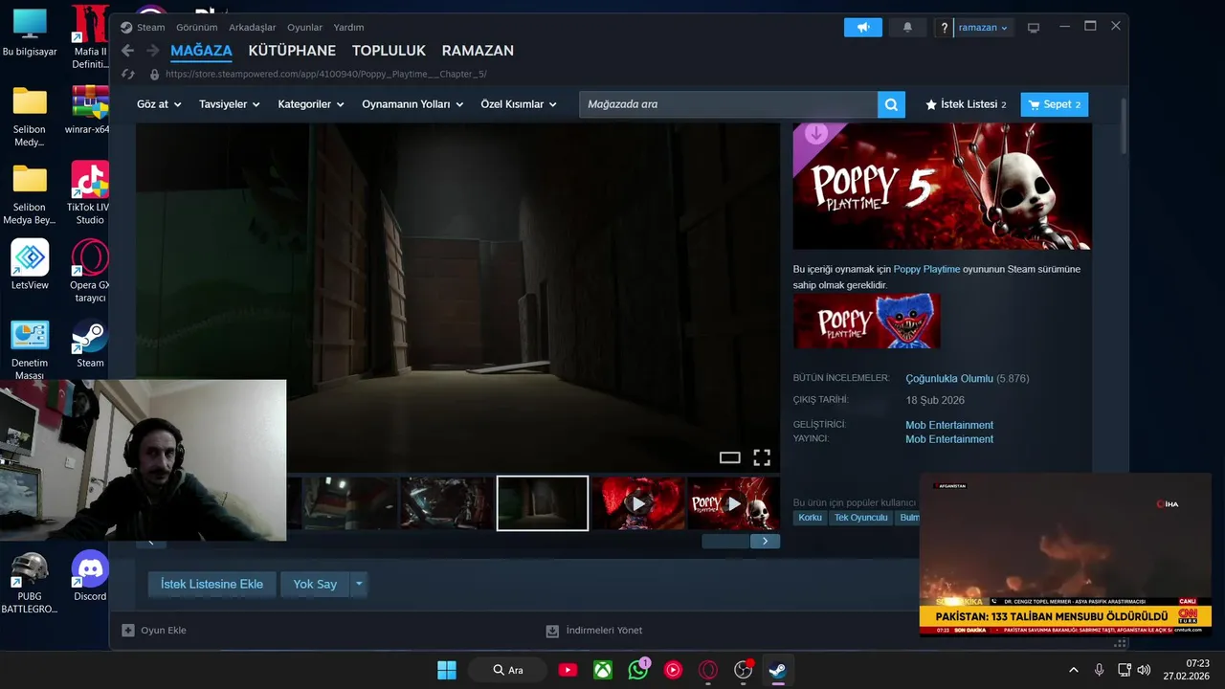Switch to the KÜTÜPHANE tab

click(292, 51)
